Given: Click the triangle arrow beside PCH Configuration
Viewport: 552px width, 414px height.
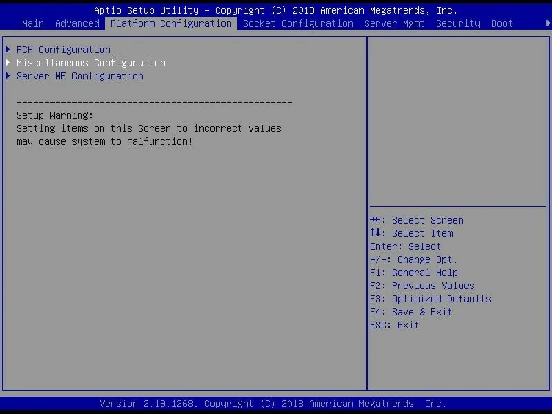Looking at the screenshot, I should 8,50.
